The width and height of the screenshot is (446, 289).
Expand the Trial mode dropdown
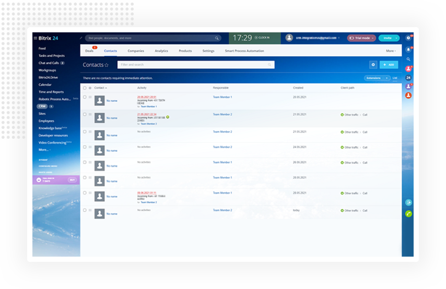pos(372,38)
